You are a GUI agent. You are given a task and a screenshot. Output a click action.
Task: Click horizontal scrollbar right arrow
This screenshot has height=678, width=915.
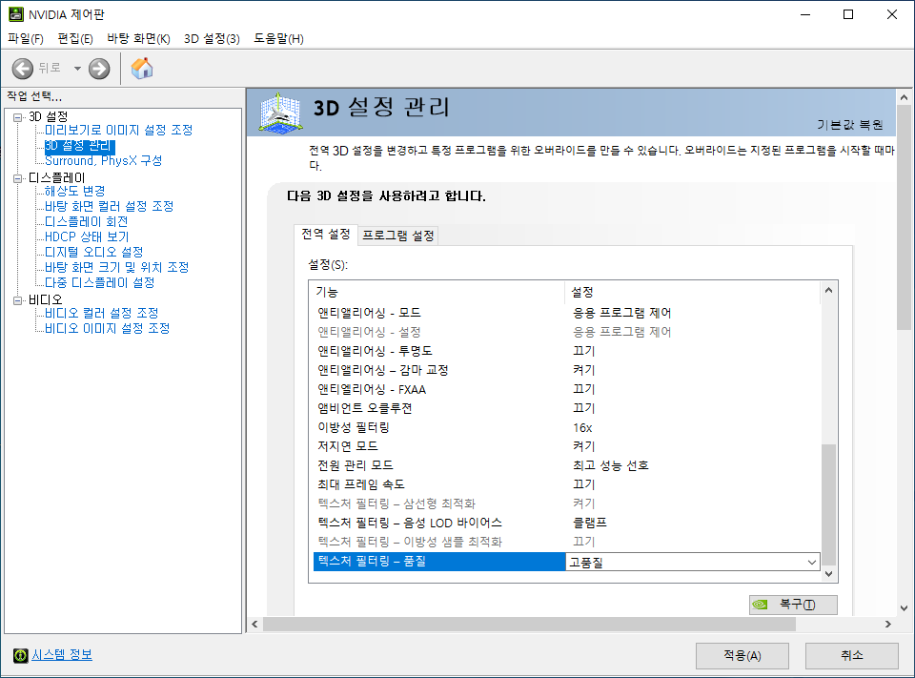[887, 625]
